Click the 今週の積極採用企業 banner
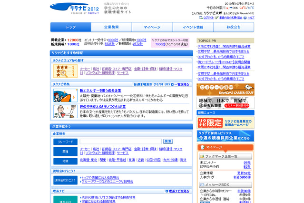The height and width of the screenshot is (203, 304). coord(226,136)
